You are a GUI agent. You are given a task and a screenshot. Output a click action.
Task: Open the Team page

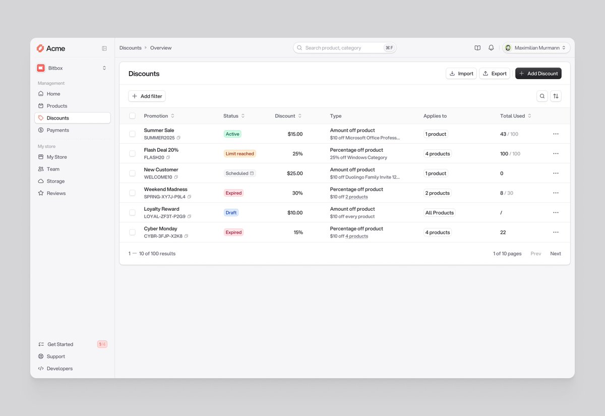73,169
